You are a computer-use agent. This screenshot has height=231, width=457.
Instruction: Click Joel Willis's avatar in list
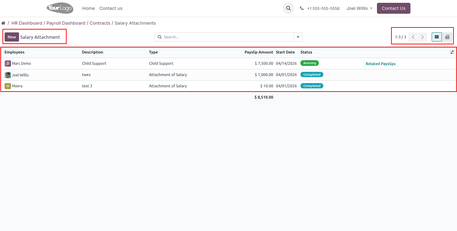(x=8, y=75)
